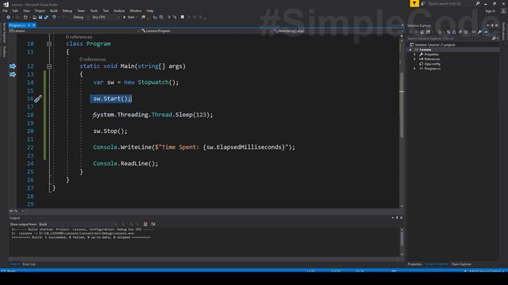The width and height of the screenshot is (508, 285).
Task: Open the Tools menu
Action: point(94,10)
